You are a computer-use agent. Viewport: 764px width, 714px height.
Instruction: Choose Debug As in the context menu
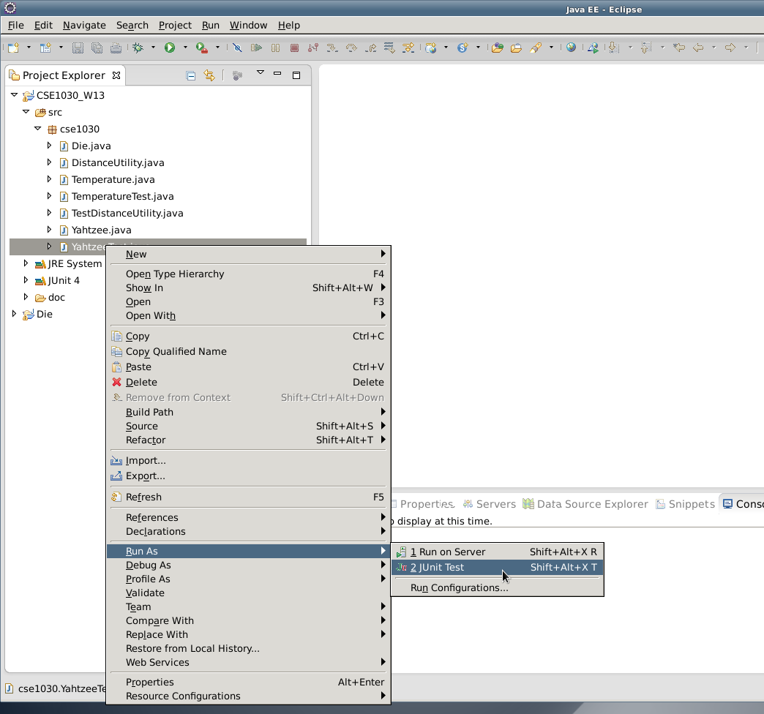[249, 565]
